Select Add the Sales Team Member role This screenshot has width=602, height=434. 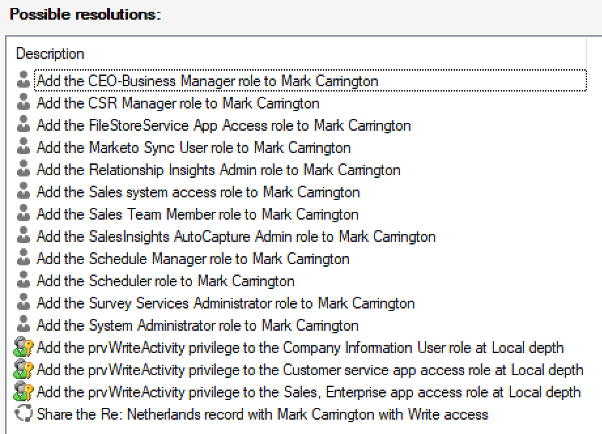pyautogui.click(x=197, y=214)
